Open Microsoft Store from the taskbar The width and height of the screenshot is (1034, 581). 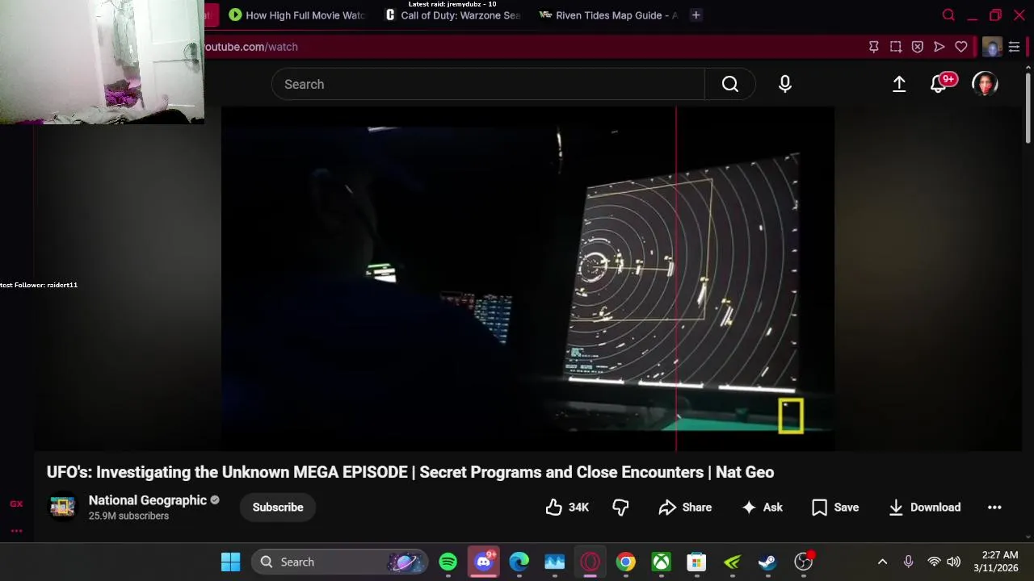point(696,562)
